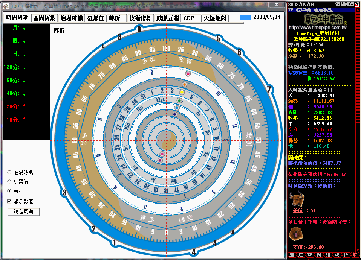Open the 天羅地網 tab
The height and width of the screenshot is (260, 361).
pyautogui.click(x=215, y=18)
